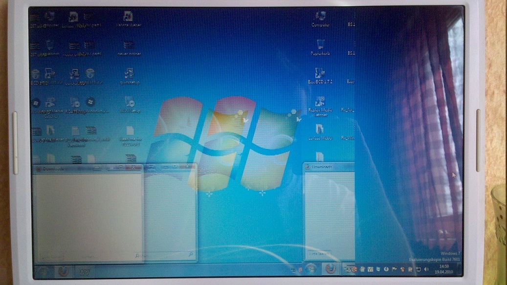Open the tray volume speaker icon
The width and height of the screenshot is (507, 285).
click(x=426, y=269)
